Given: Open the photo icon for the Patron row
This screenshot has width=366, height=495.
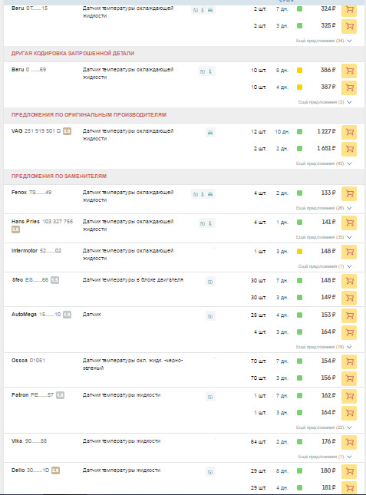Looking at the screenshot, I should tap(210, 397).
